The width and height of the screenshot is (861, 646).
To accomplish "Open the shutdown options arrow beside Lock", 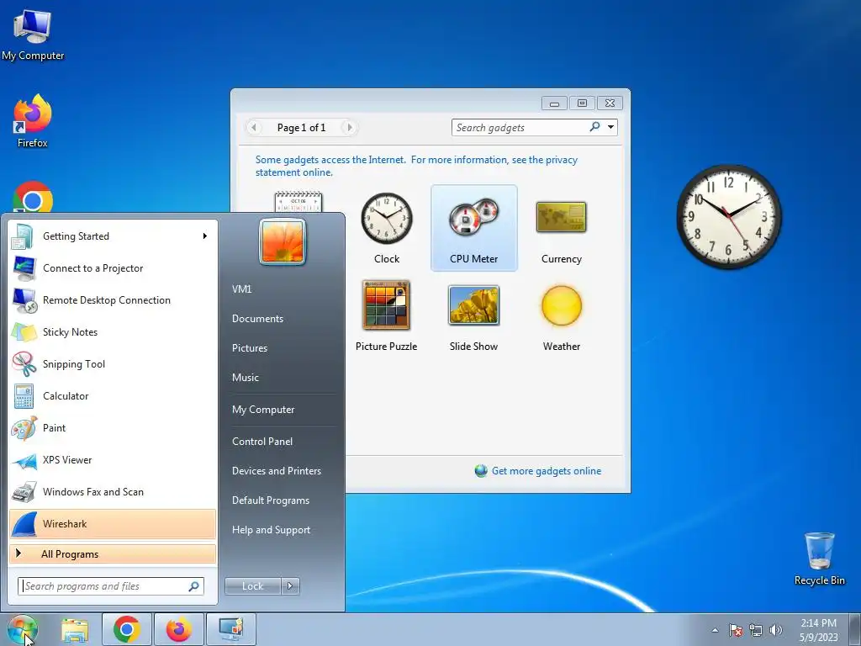I will click(x=290, y=586).
